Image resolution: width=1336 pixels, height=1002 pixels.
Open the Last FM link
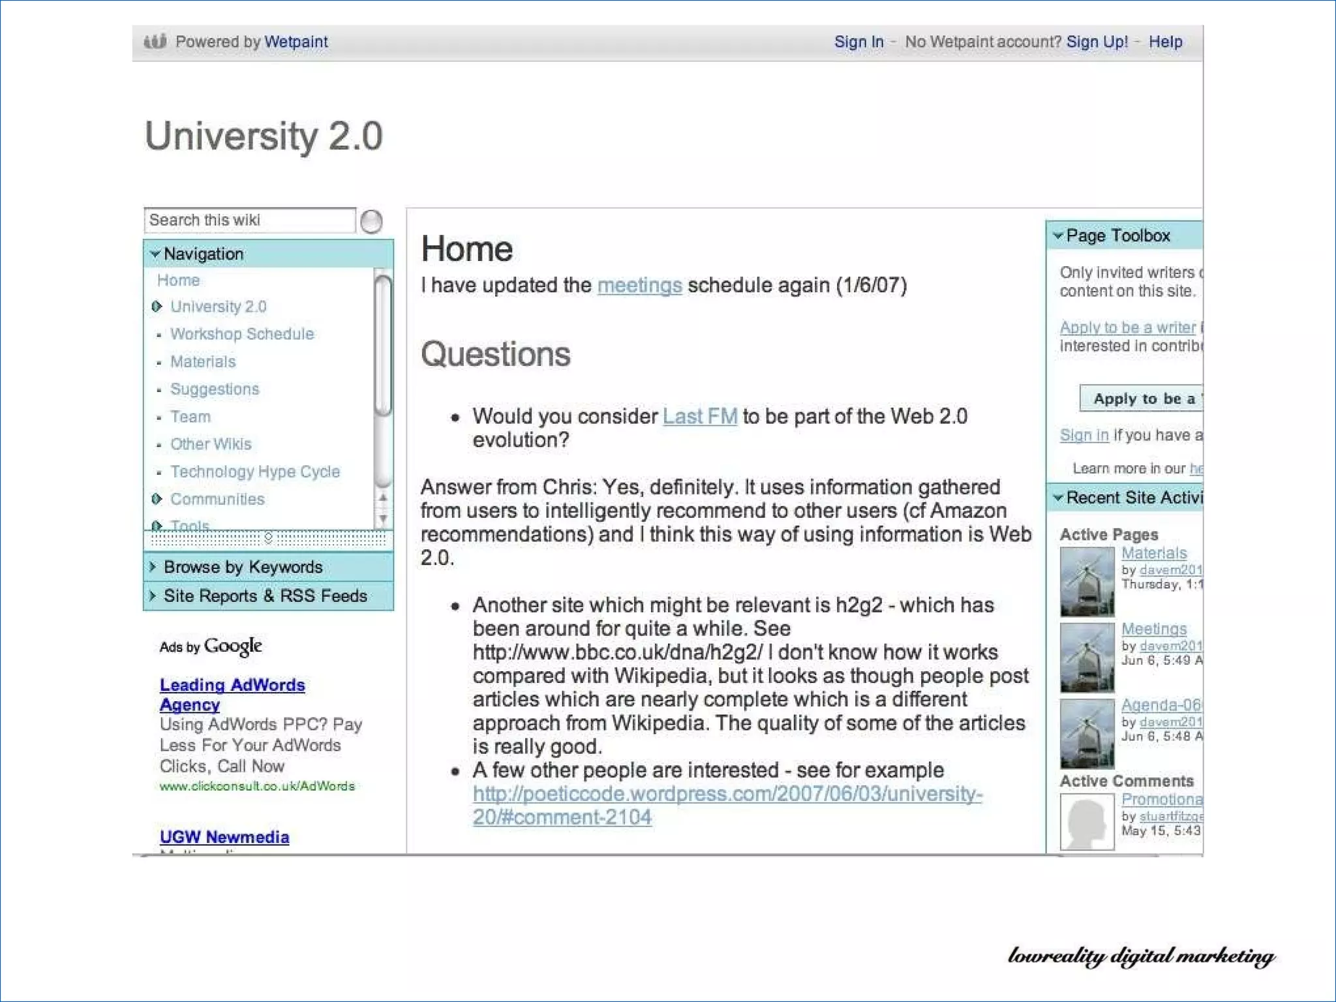(699, 416)
